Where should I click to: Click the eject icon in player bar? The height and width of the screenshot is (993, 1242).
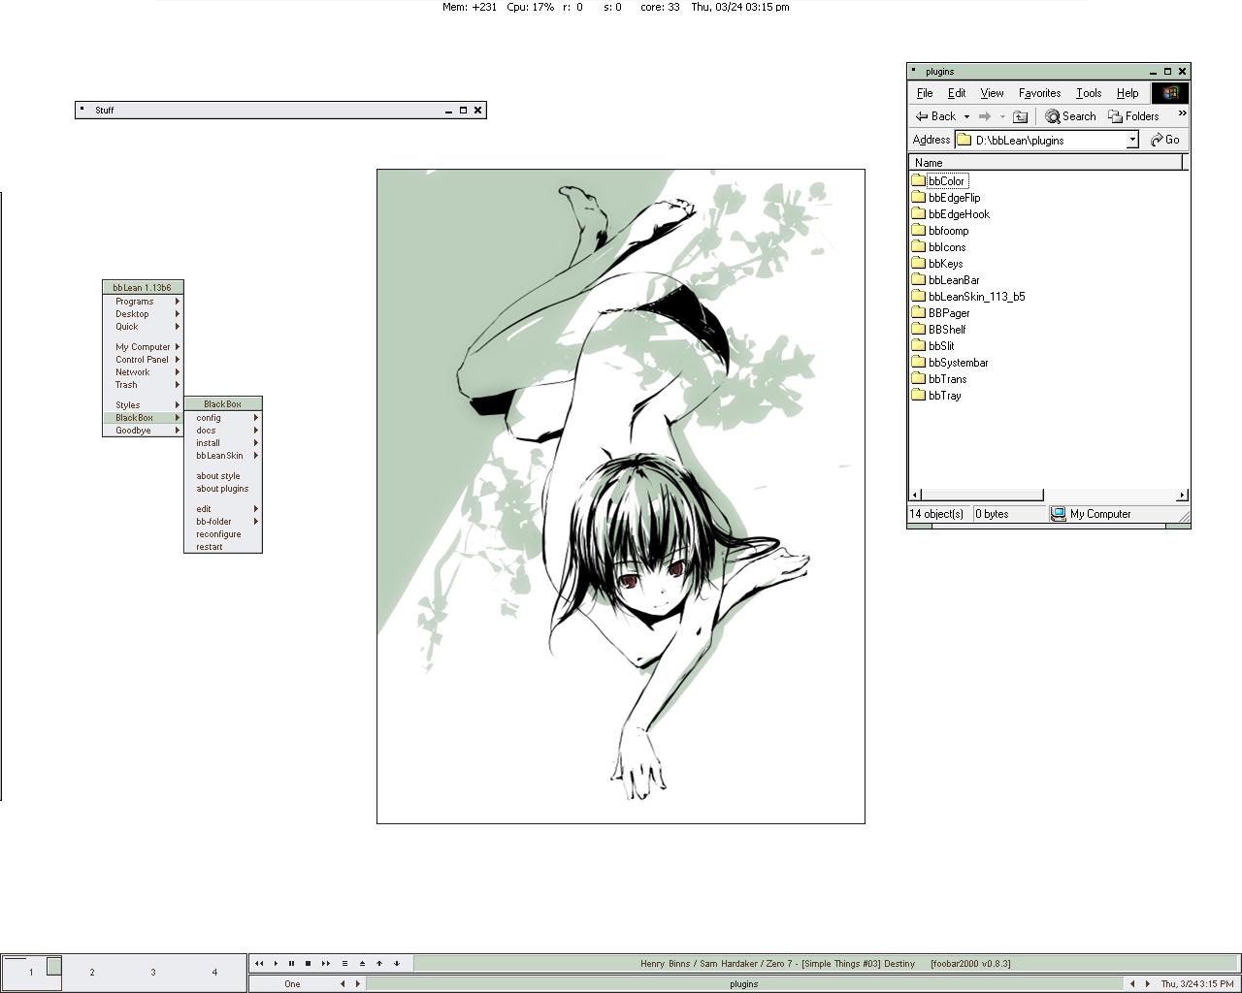(362, 963)
